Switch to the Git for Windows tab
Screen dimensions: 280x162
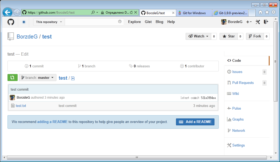pos(194,13)
